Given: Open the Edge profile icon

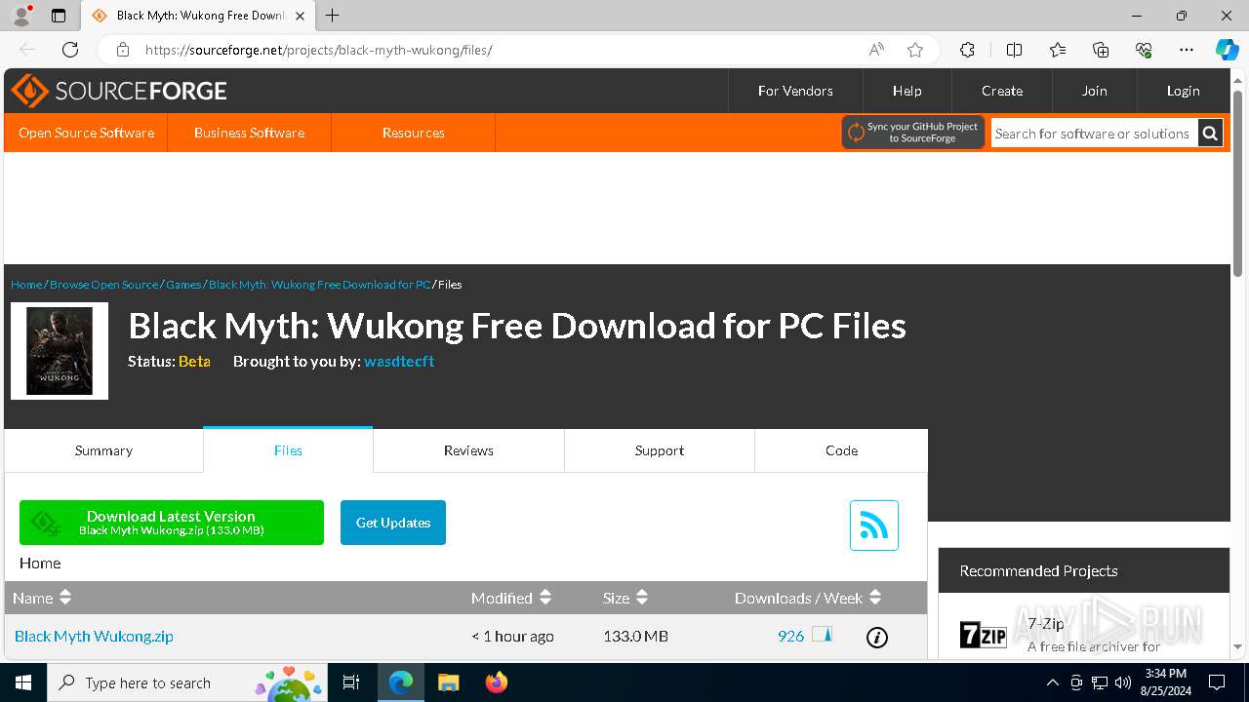Looking at the screenshot, I should coord(21,16).
